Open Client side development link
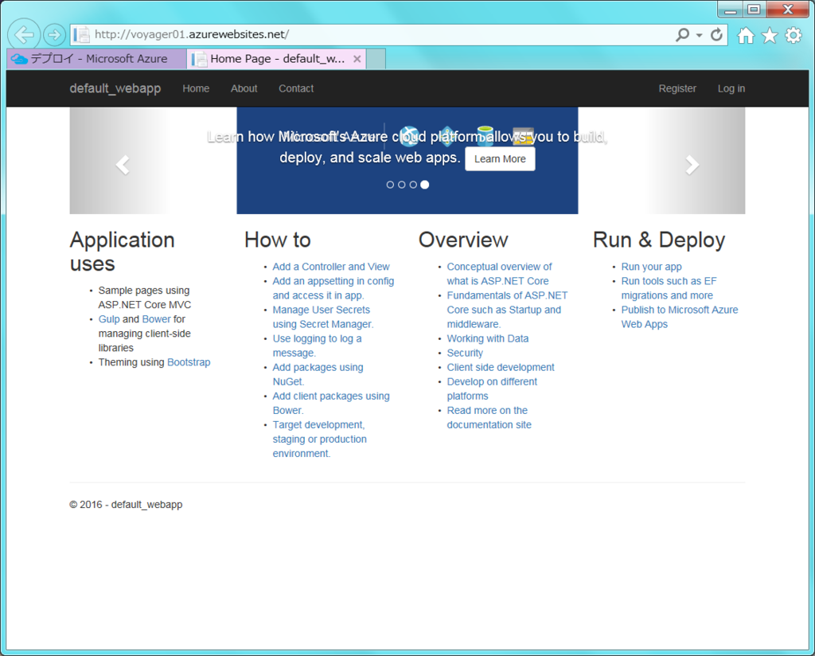 [x=501, y=368]
